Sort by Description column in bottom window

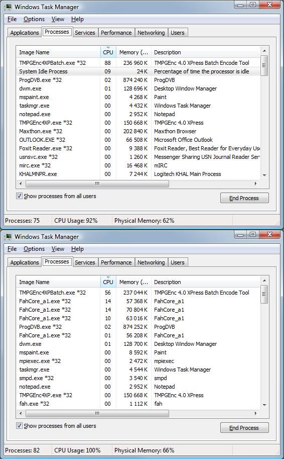pyautogui.click(x=206, y=282)
